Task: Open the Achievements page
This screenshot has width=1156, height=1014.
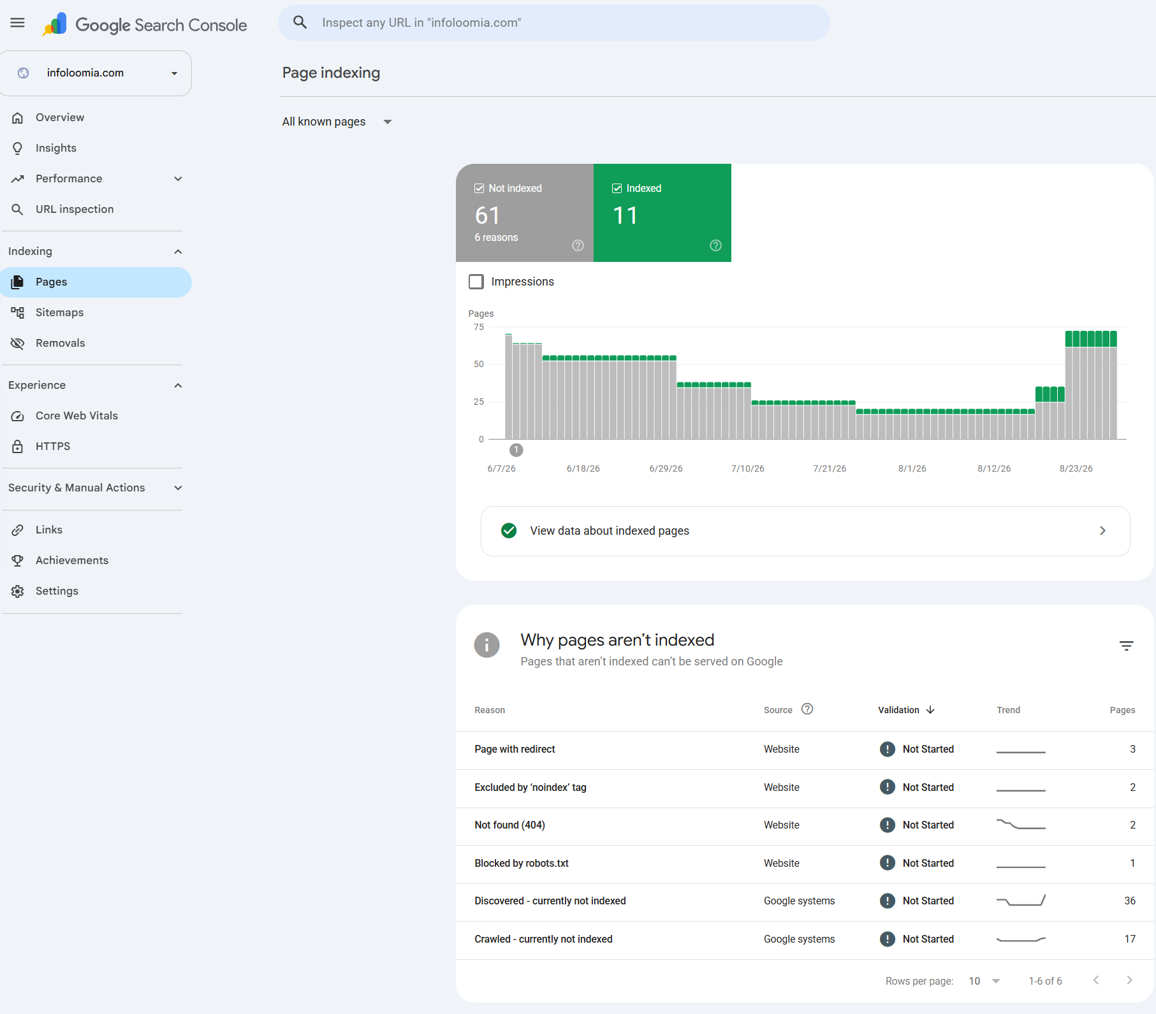Action: click(72, 560)
